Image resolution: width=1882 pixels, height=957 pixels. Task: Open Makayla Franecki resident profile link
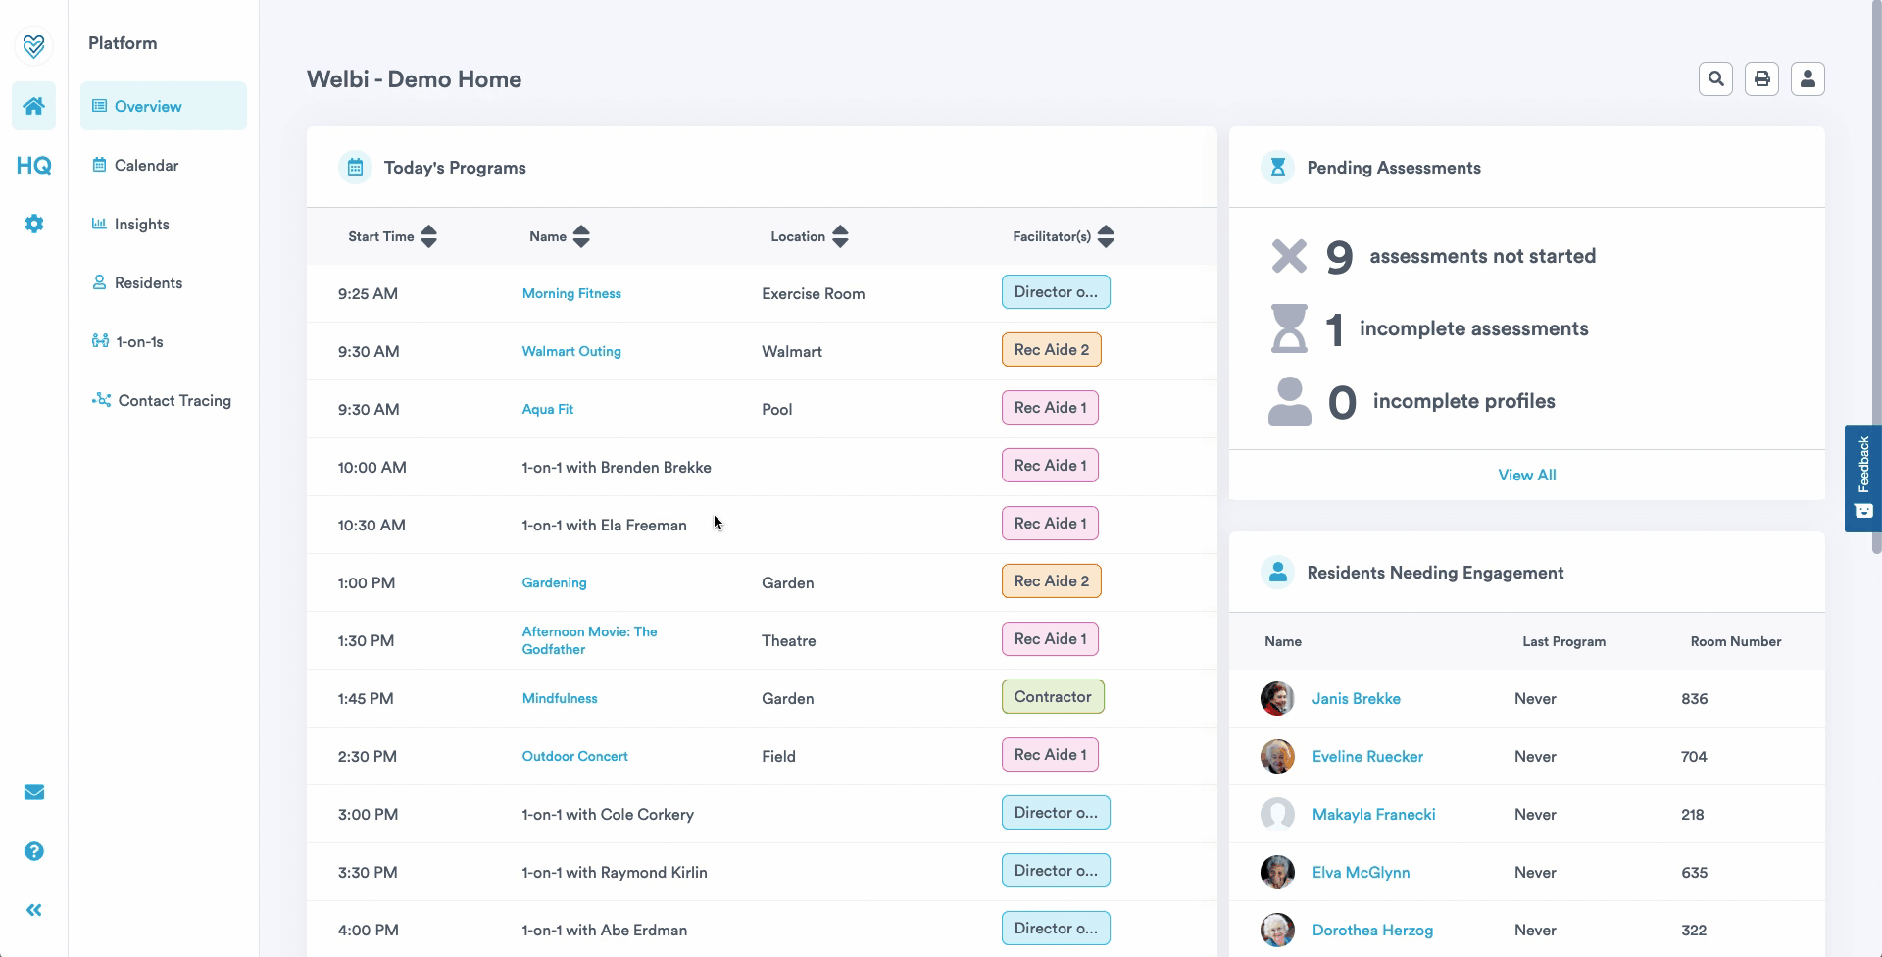point(1373,814)
